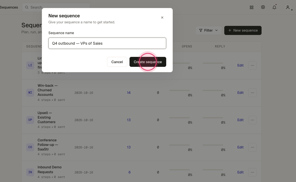Click the LI sequence badge
The height and width of the screenshot is (182, 296).
tap(30, 65)
